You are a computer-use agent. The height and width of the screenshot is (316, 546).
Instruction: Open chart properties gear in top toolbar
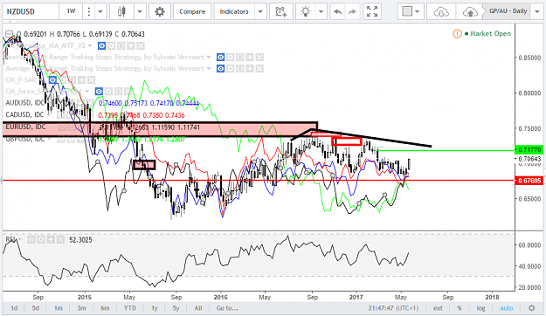pos(160,11)
